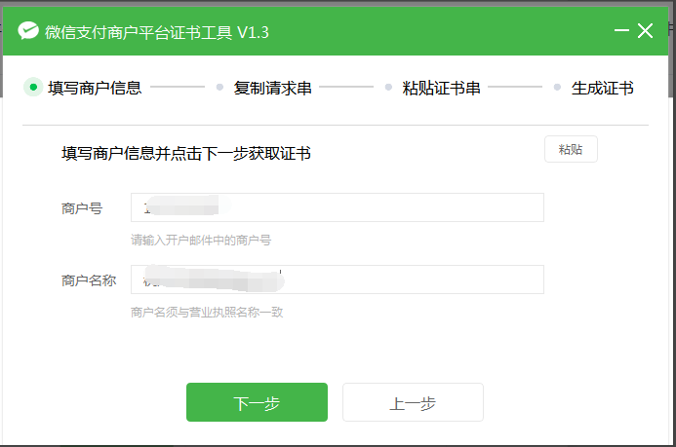Focus the 商户名称 input field
Image resolution: width=676 pixels, height=447 pixels.
[338, 279]
